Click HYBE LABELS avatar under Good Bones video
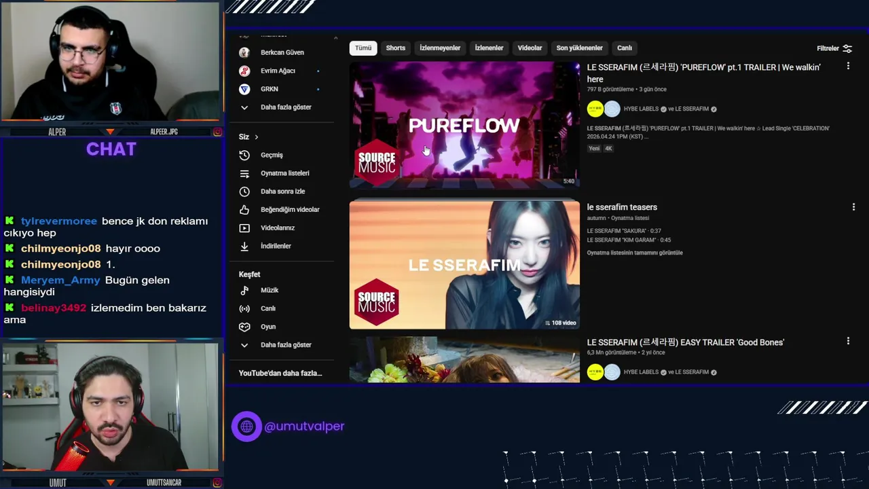Screen dimensions: 869x489 pos(595,372)
